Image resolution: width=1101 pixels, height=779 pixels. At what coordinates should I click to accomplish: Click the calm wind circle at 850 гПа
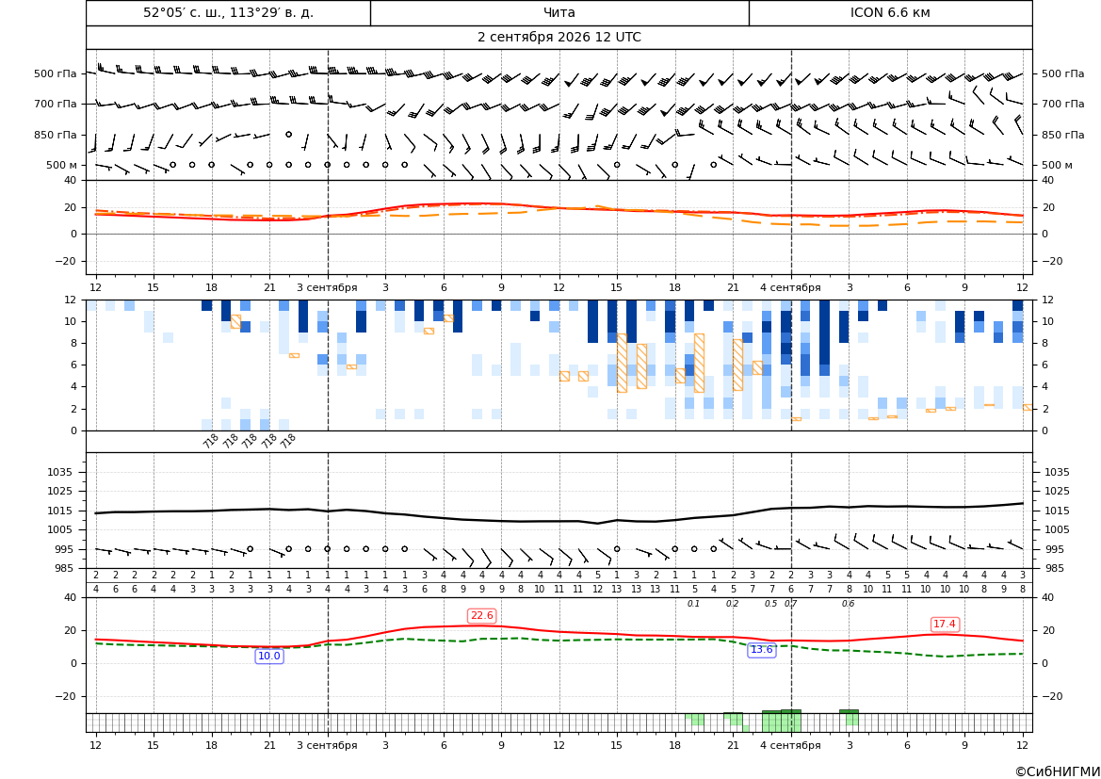tap(288, 134)
